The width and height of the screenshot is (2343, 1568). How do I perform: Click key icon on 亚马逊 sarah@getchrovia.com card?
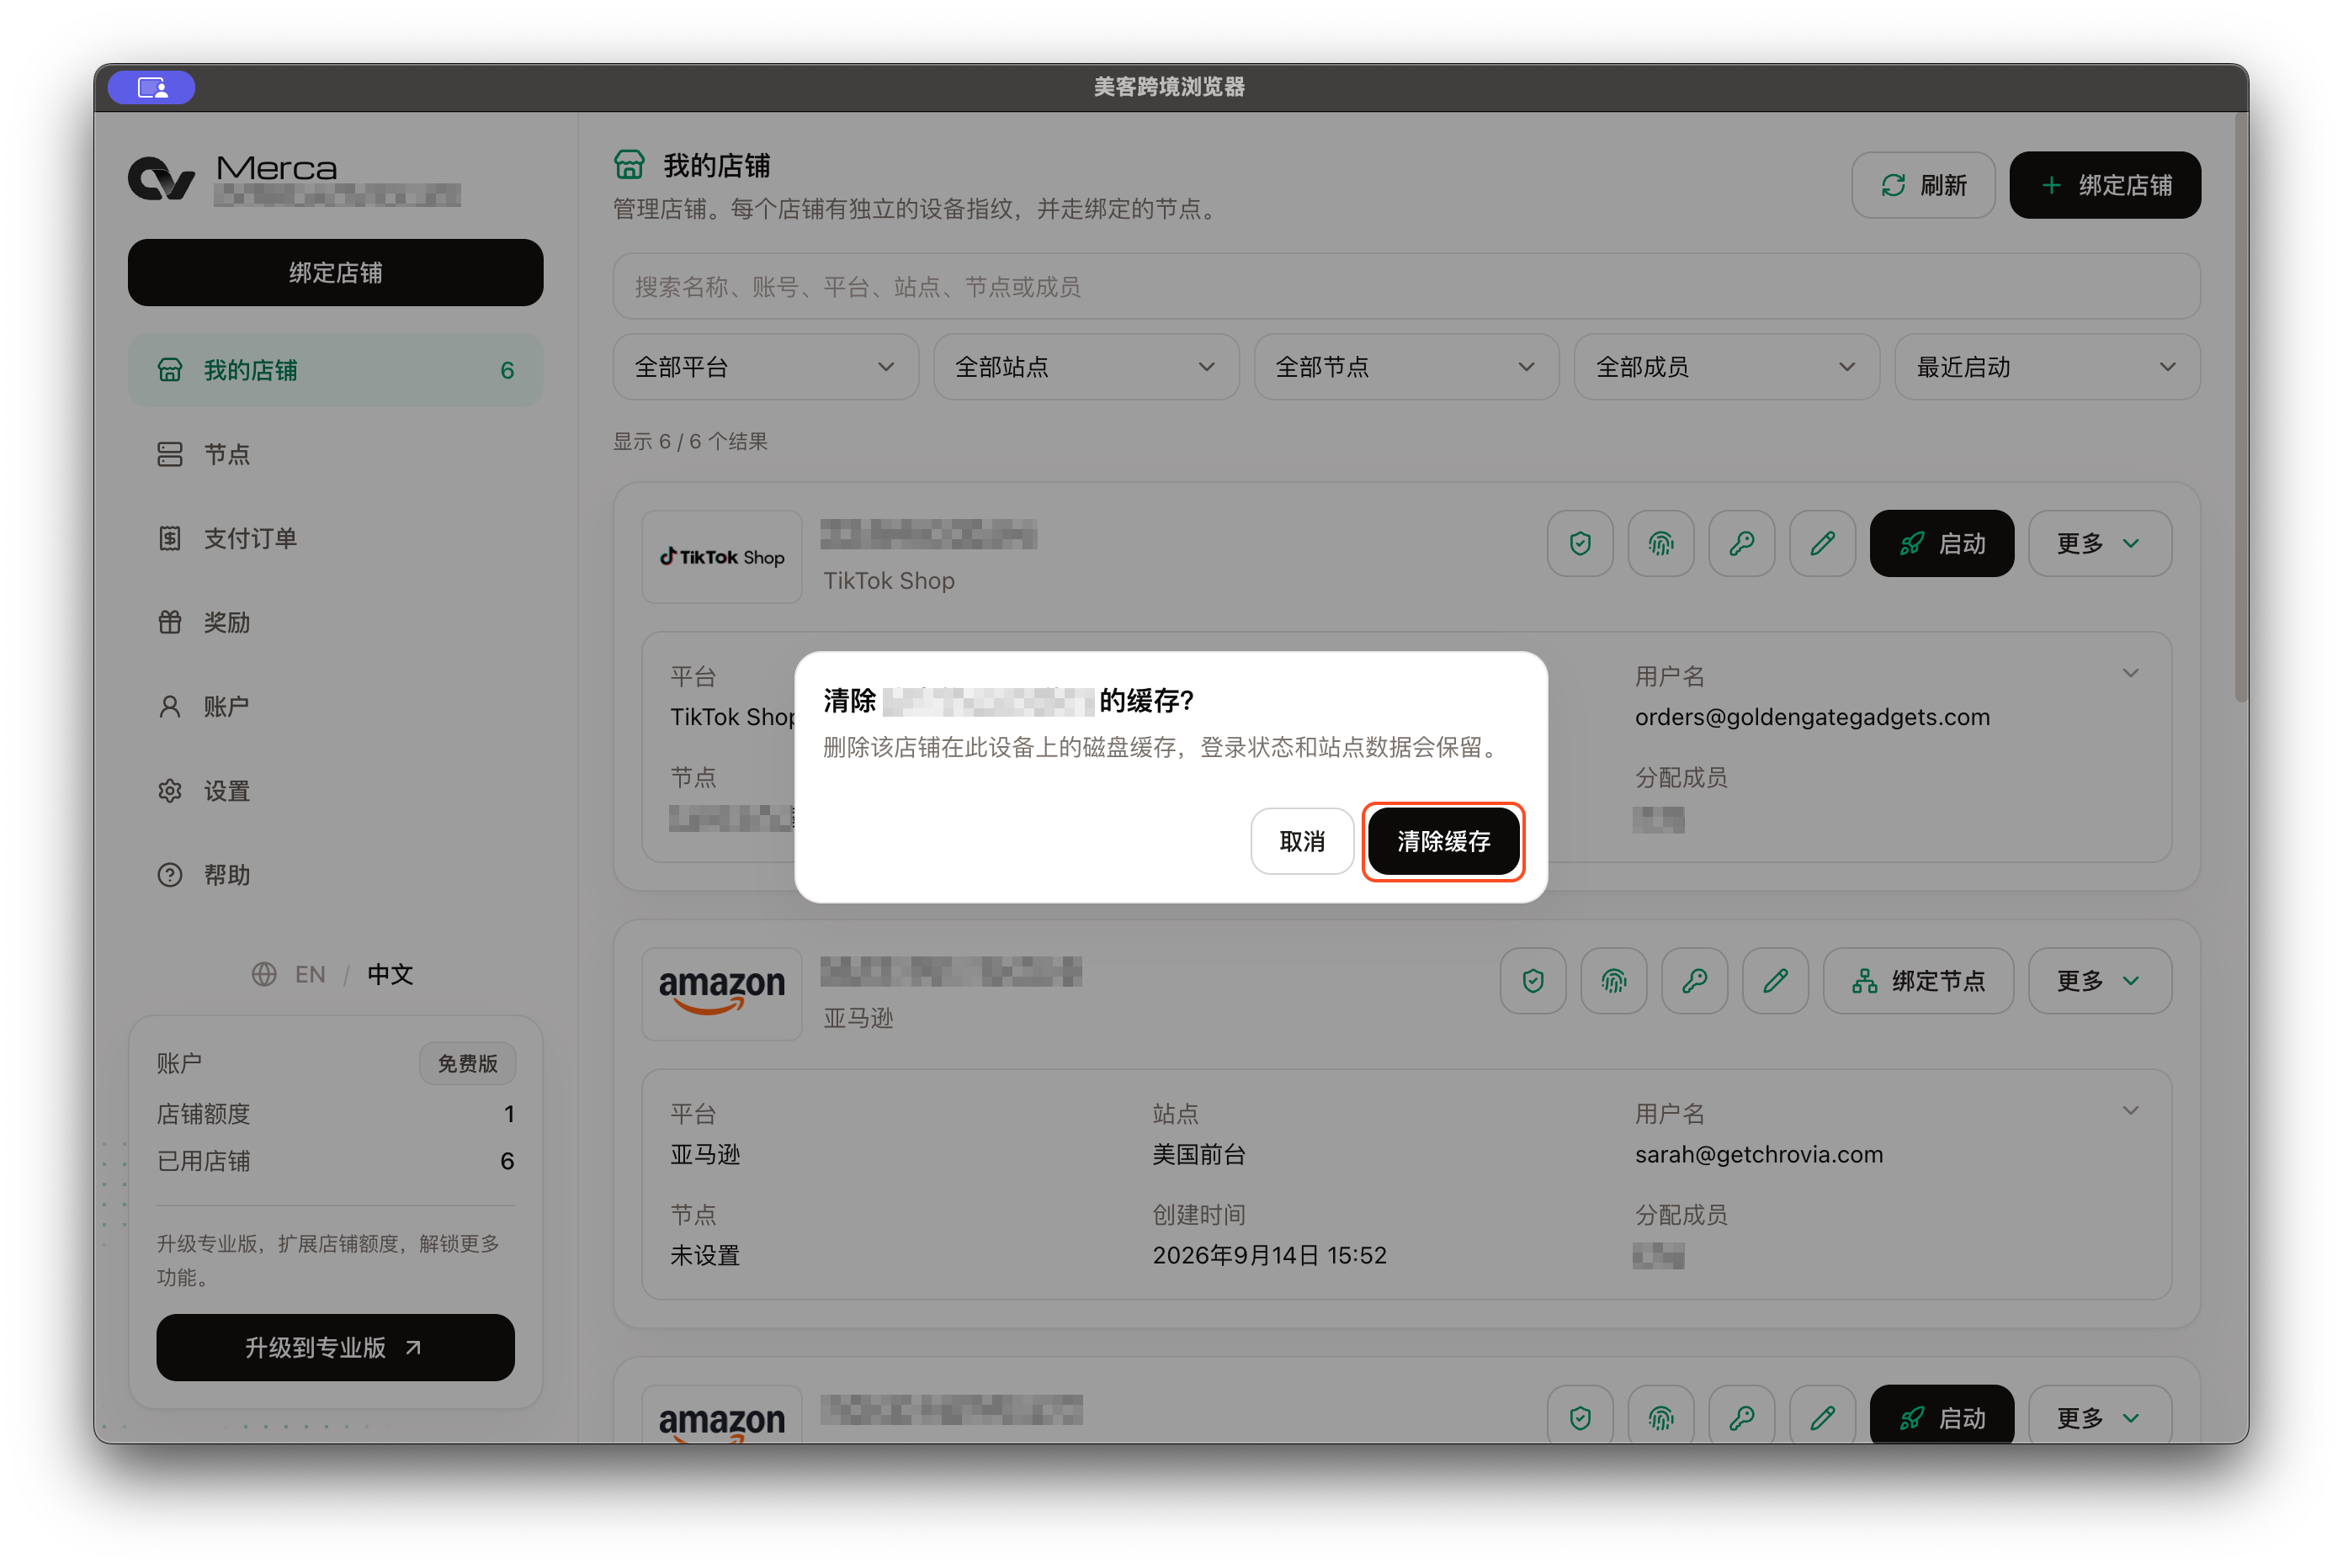[x=1694, y=980]
